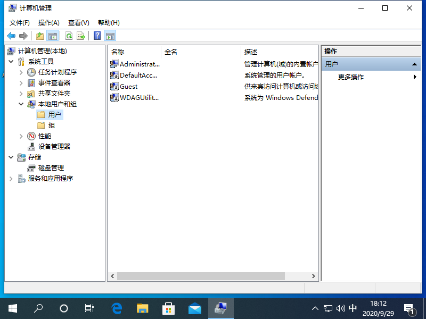
Task: Select the Guest user account
Action: (x=128, y=86)
